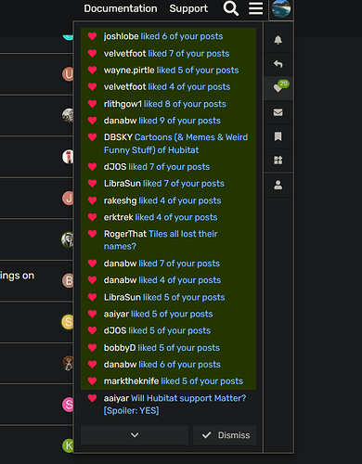This screenshot has height=464, width=362.
Task: Open the Support menu item
Action: click(188, 8)
